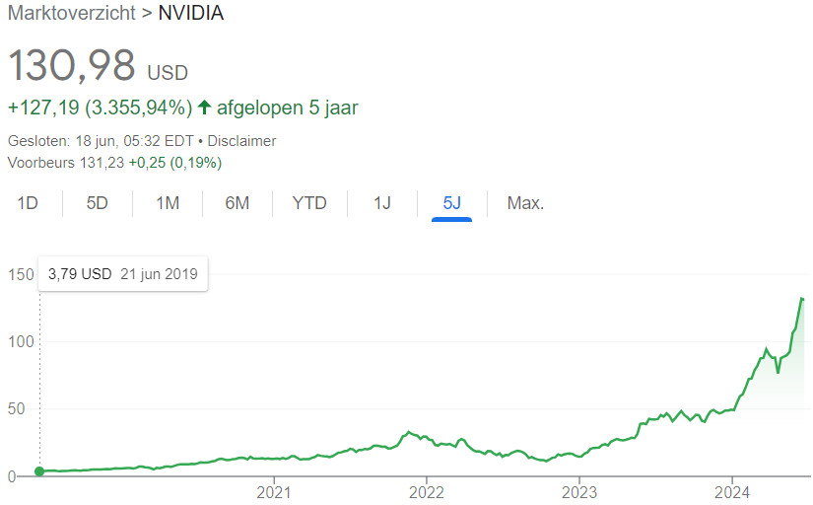Show the 1M chart period
Screen dimensions: 813x505
tap(168, 204)
